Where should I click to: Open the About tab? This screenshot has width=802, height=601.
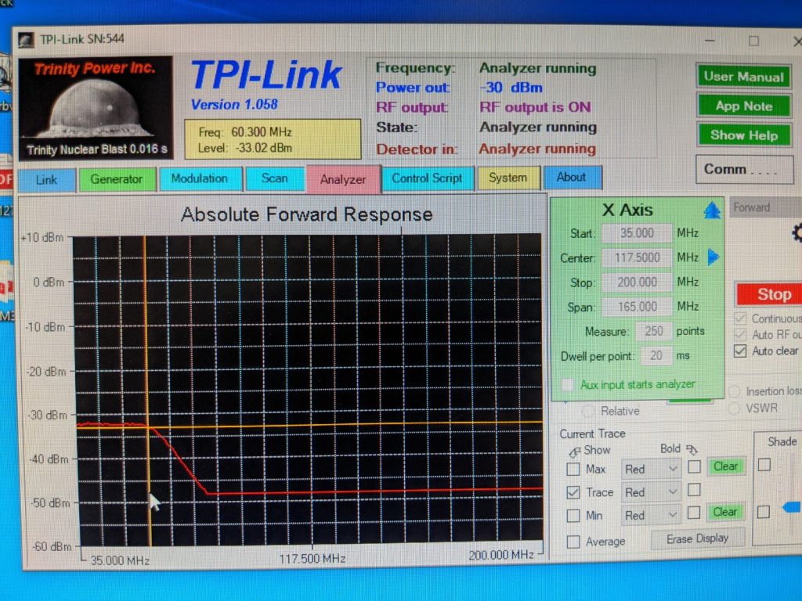pyautogui.click(x=571, y=178)
